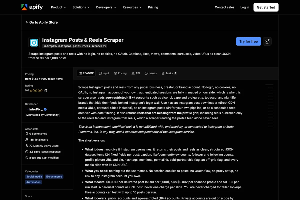Screen dimensions: 300x200
Task: Open the AI assistant icon button
Action: click(x=267, y=41)
